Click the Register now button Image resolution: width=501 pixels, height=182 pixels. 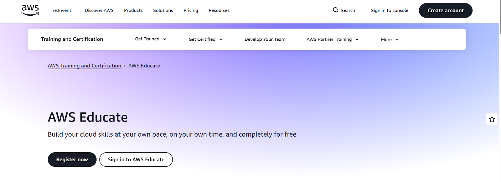tap(72, 159)
